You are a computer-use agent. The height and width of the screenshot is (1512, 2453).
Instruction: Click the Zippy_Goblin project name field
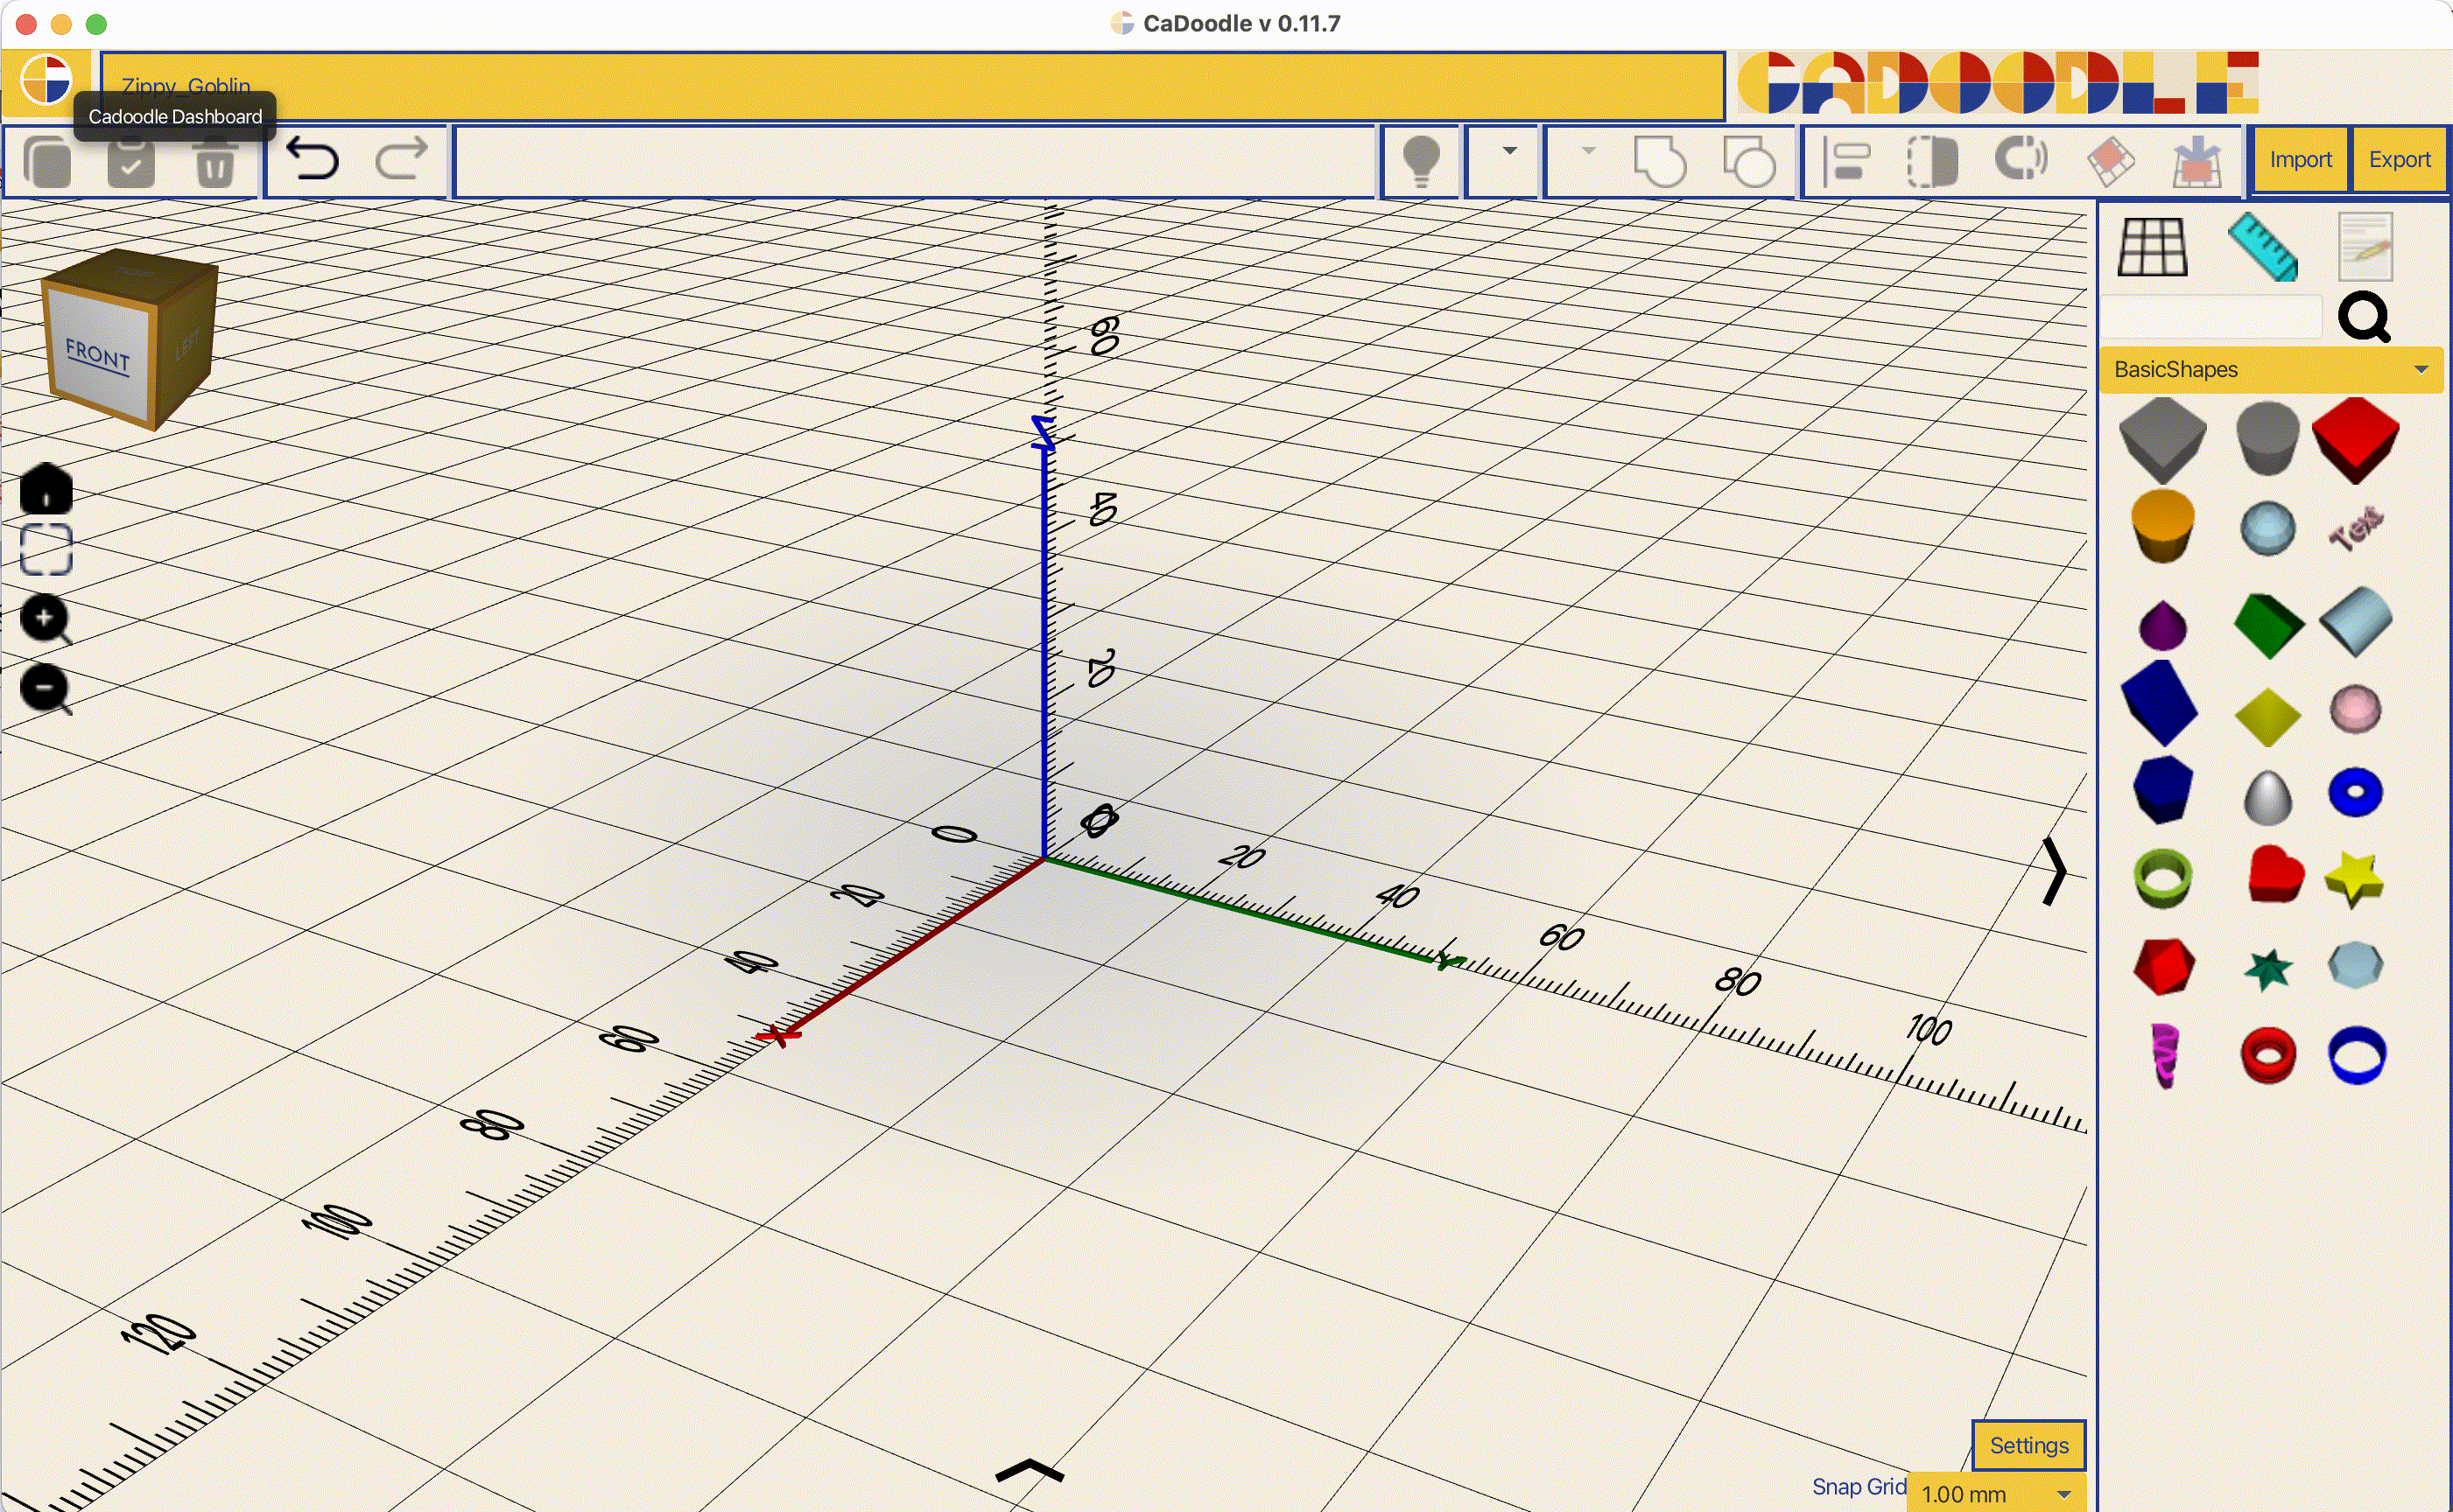pos(912,86)
